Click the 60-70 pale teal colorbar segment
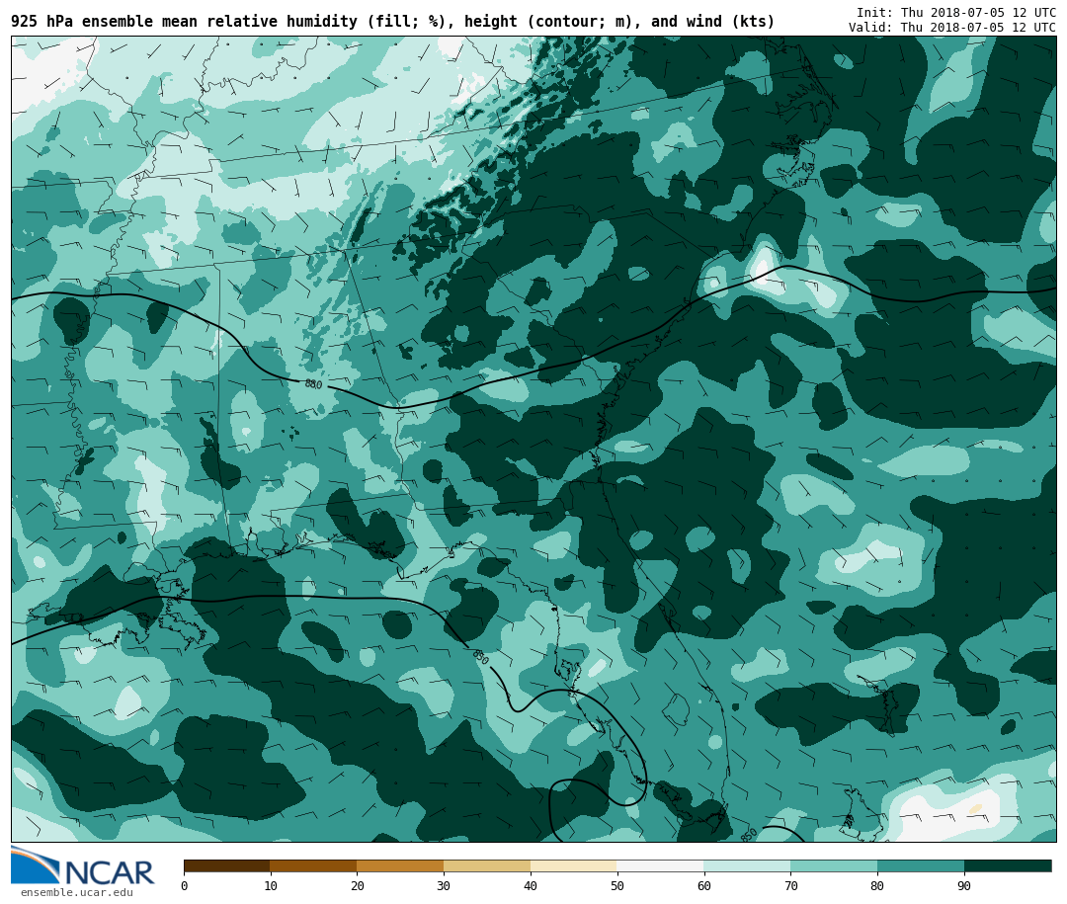This screenshot has height=904, width=1067. click(747, 865)
